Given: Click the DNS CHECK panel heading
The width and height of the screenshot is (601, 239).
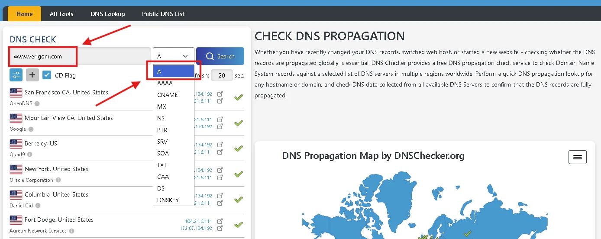Looking at the screenshot, I should tap(33, 39).
